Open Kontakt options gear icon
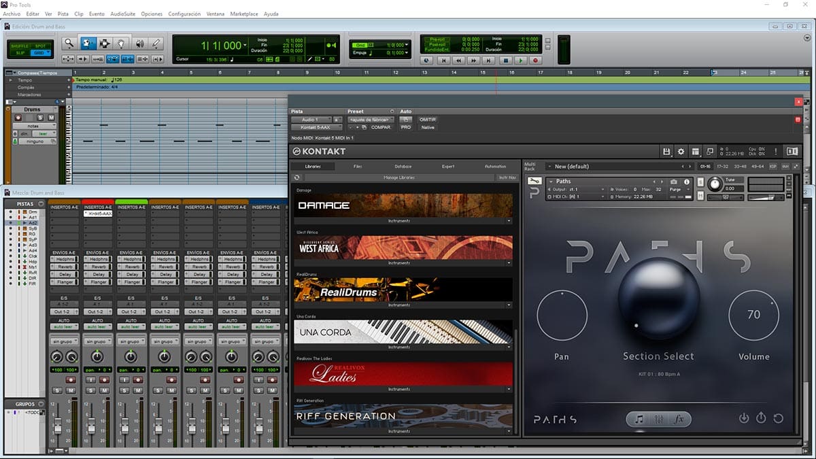This screenshot has height=459, width=816. (x=681, y=151)
